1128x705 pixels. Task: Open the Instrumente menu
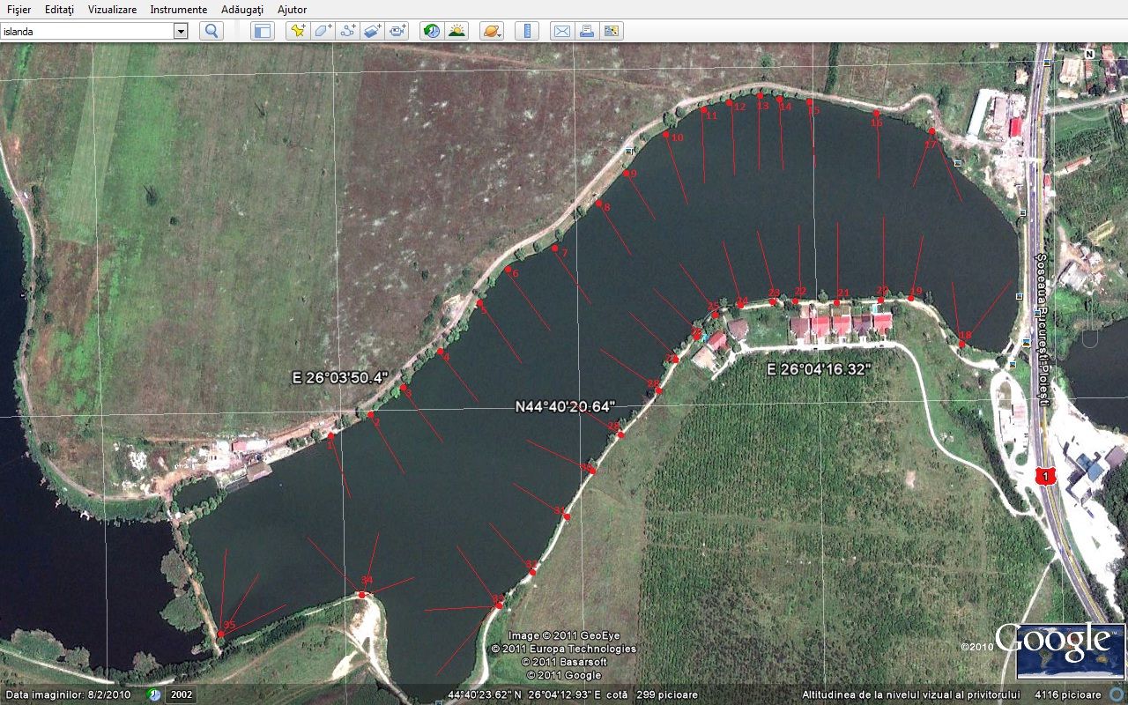tap(178, 9)
